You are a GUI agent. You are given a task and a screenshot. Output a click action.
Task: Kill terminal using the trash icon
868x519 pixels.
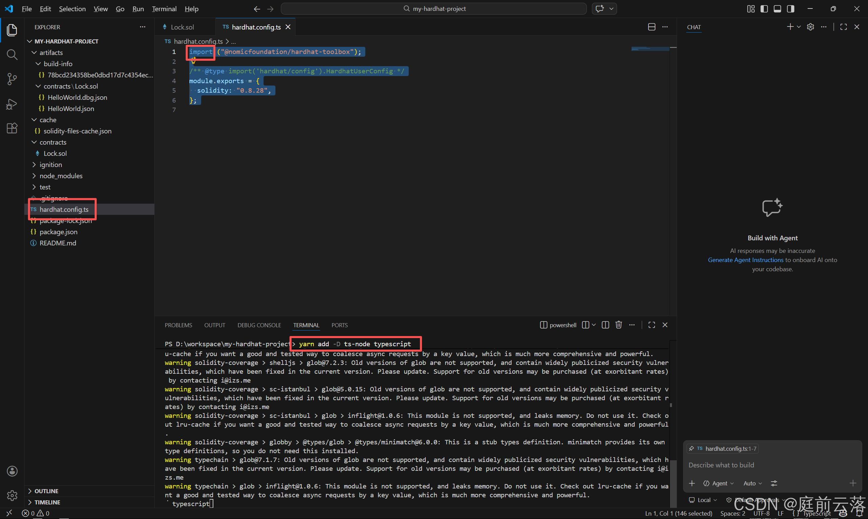(618, 325)
